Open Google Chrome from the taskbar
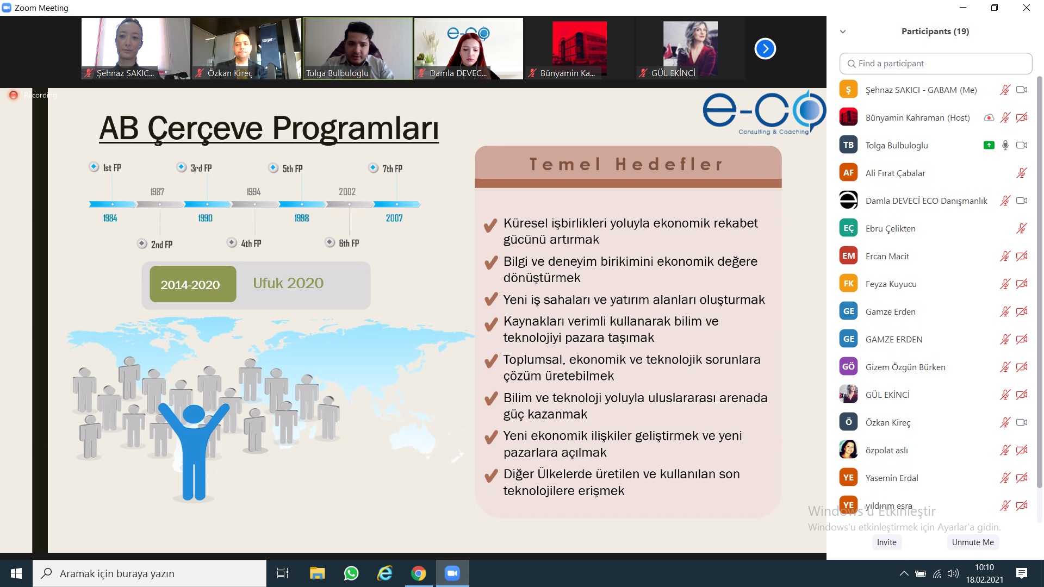Viewport: 1044px width, 587px height. pyautogui.click(x=418, y=573)
